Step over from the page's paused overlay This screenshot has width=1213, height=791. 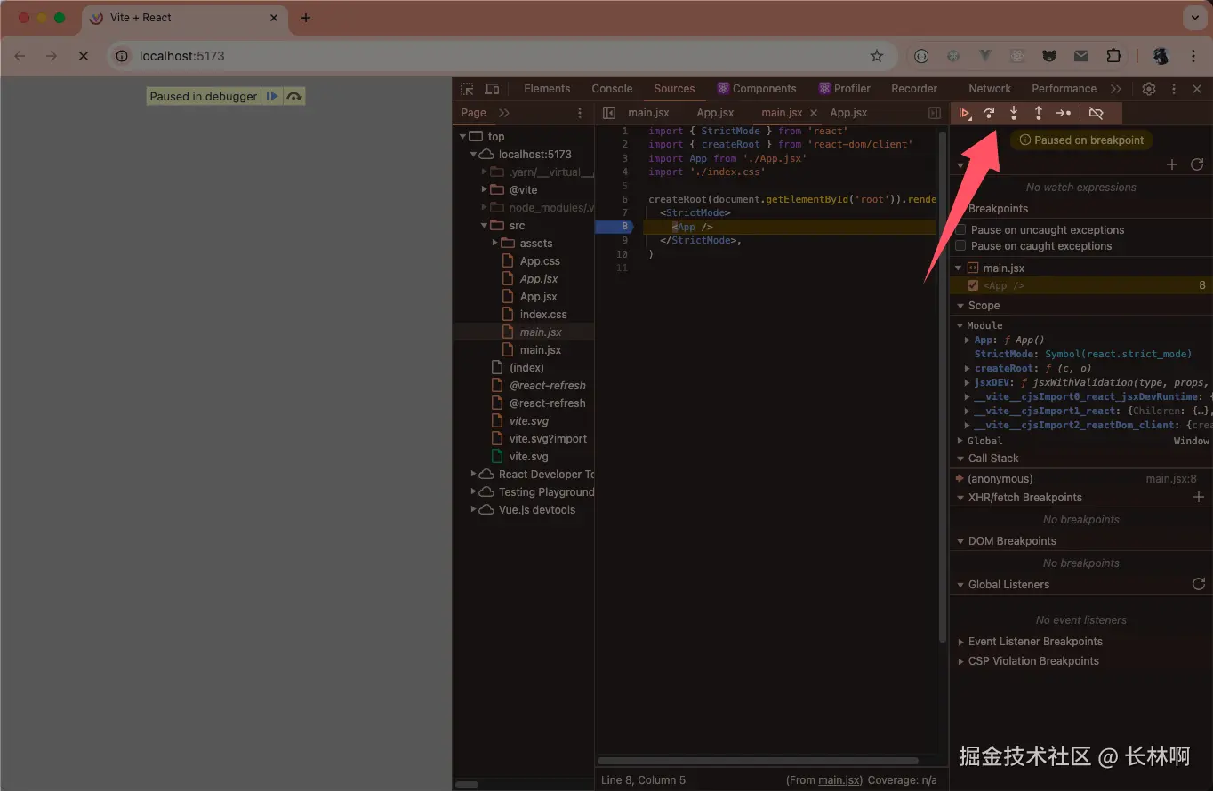[294, 96]
